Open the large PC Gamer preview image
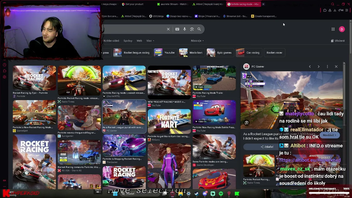Screen dimensions: 352x198 292,100
